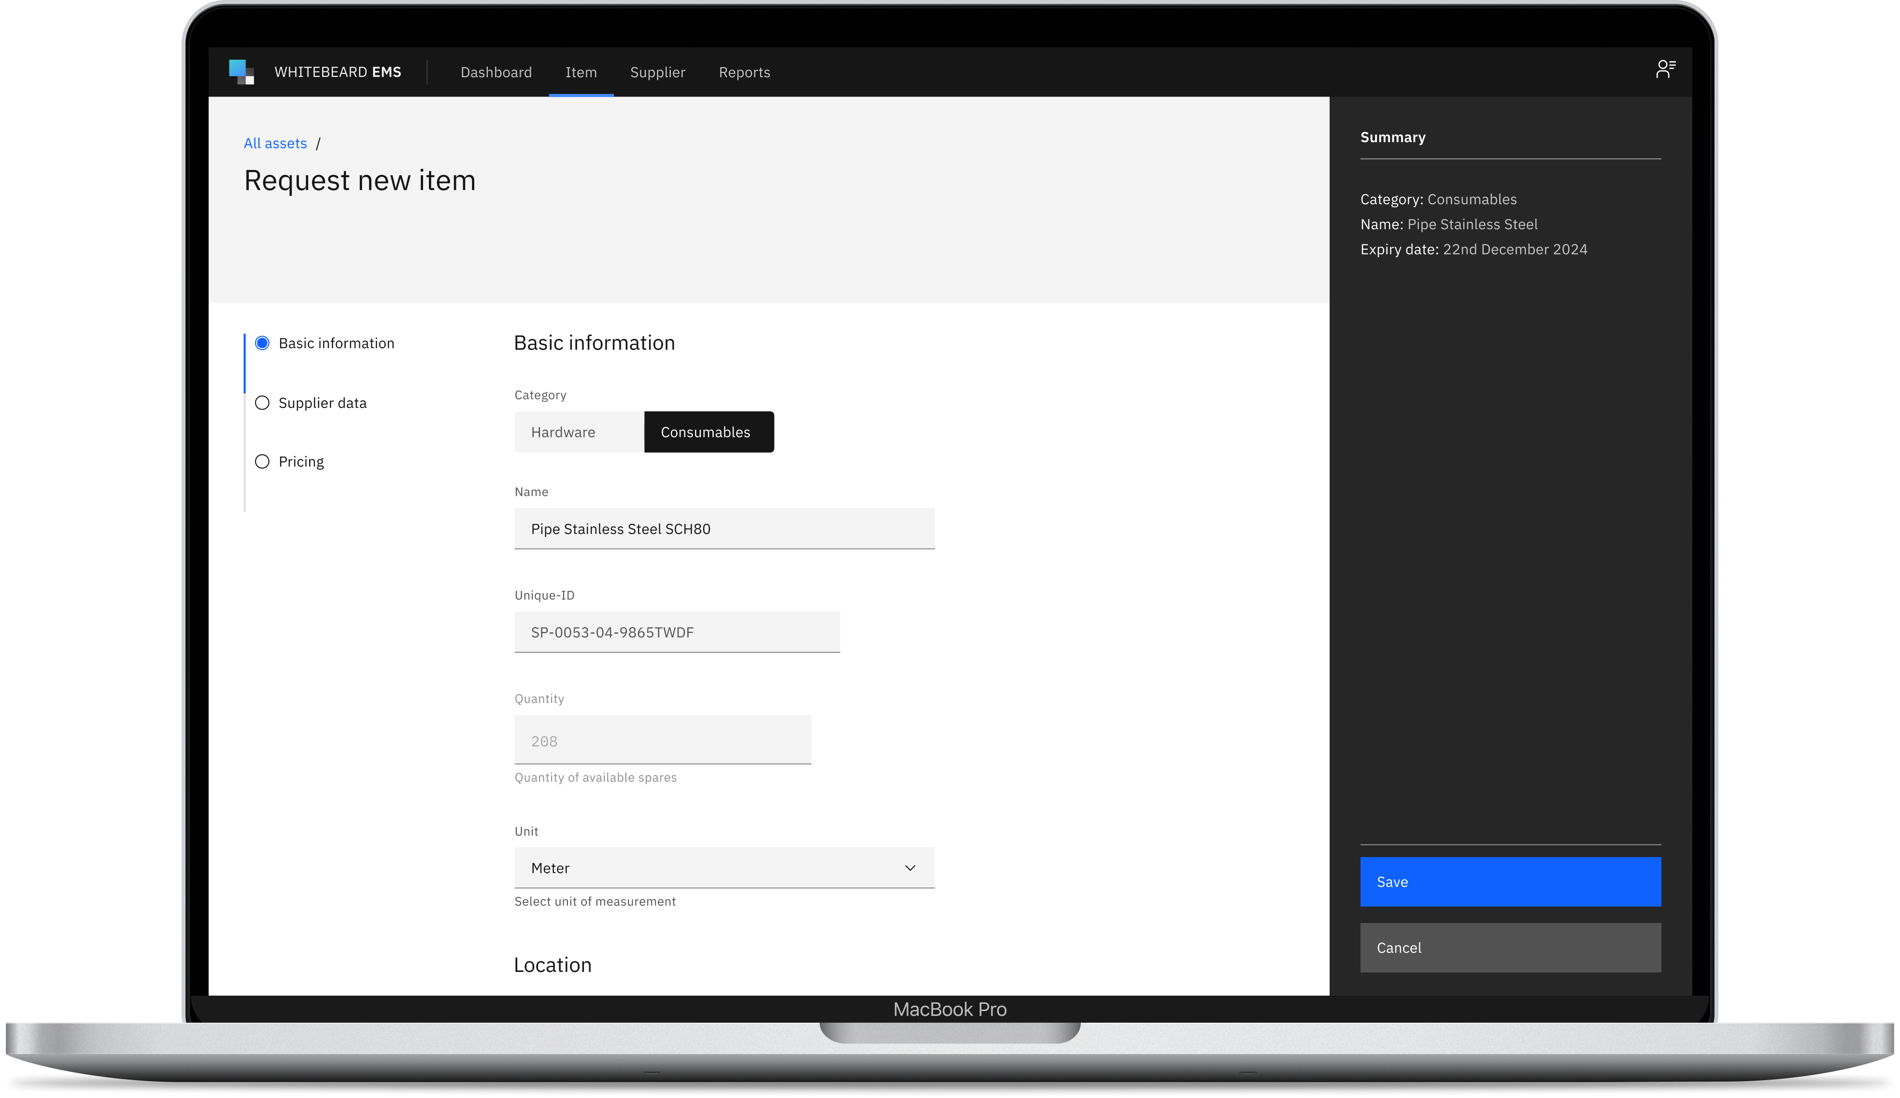
Task: Click the Item navigation tab
Action: (x=581, y=72)
